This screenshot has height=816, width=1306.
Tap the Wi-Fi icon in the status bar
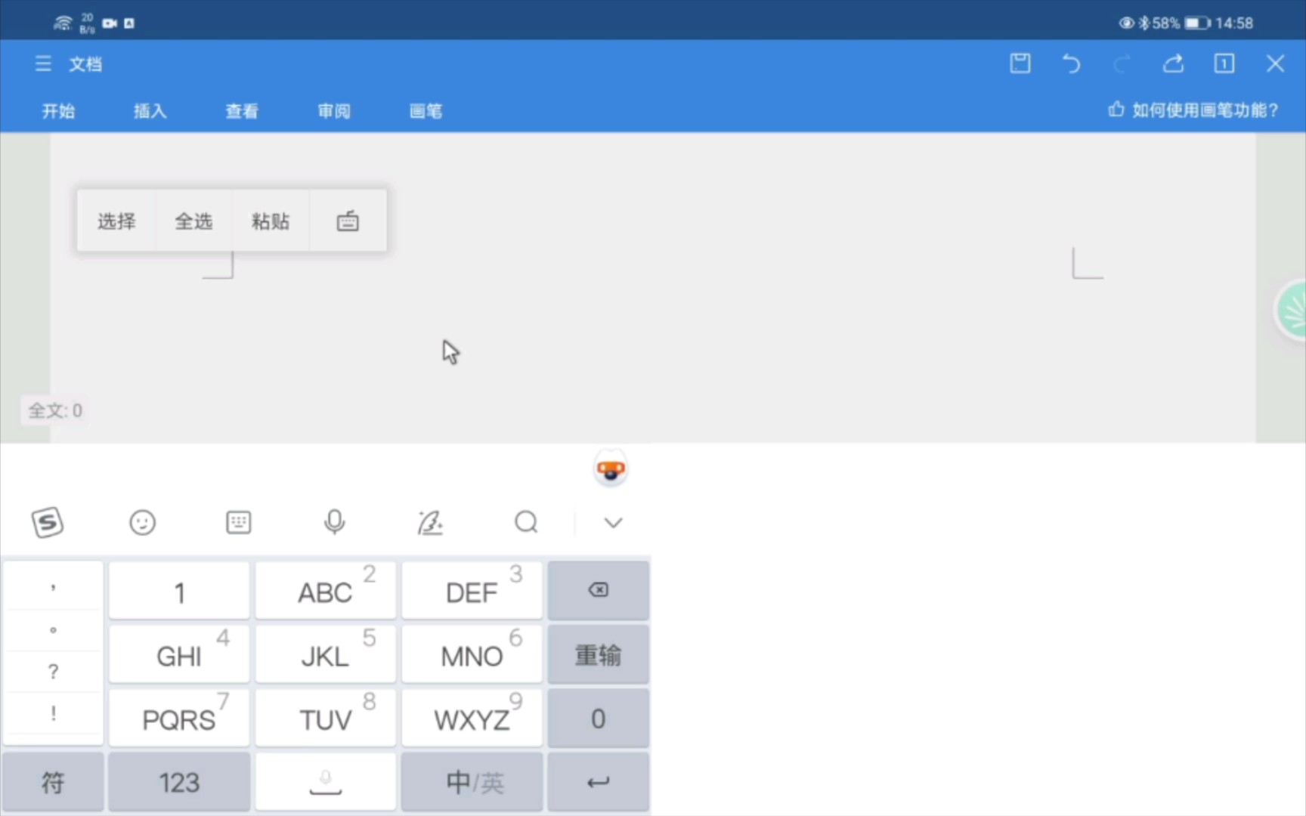pyautogui.click(x=63, y=23)
